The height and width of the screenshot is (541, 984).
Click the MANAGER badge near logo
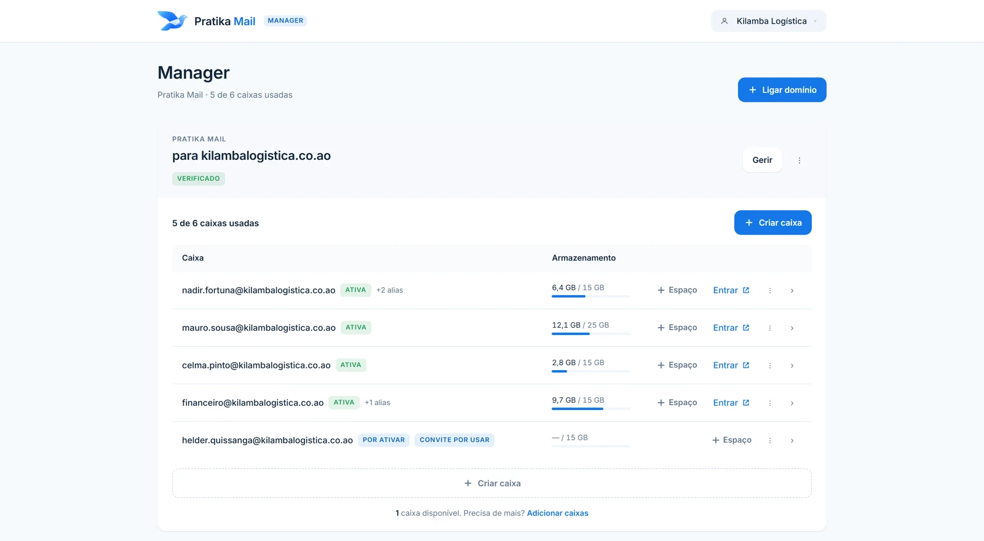tap(285, 20)
